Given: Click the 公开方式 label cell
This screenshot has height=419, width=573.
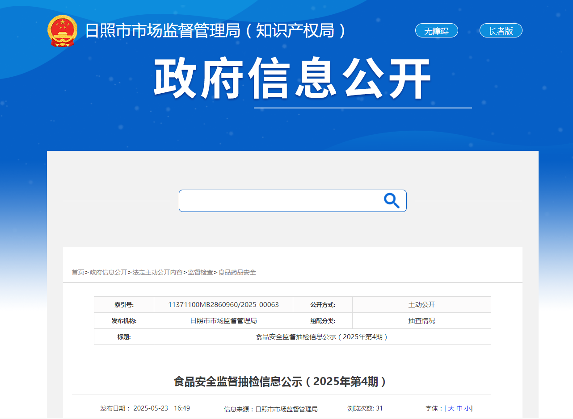Looking at the screenshot, I should (323, 305).
